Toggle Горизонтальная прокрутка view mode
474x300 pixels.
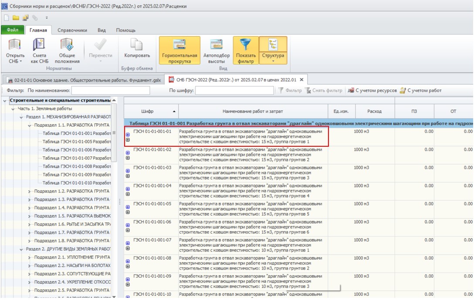click(179, 50)
